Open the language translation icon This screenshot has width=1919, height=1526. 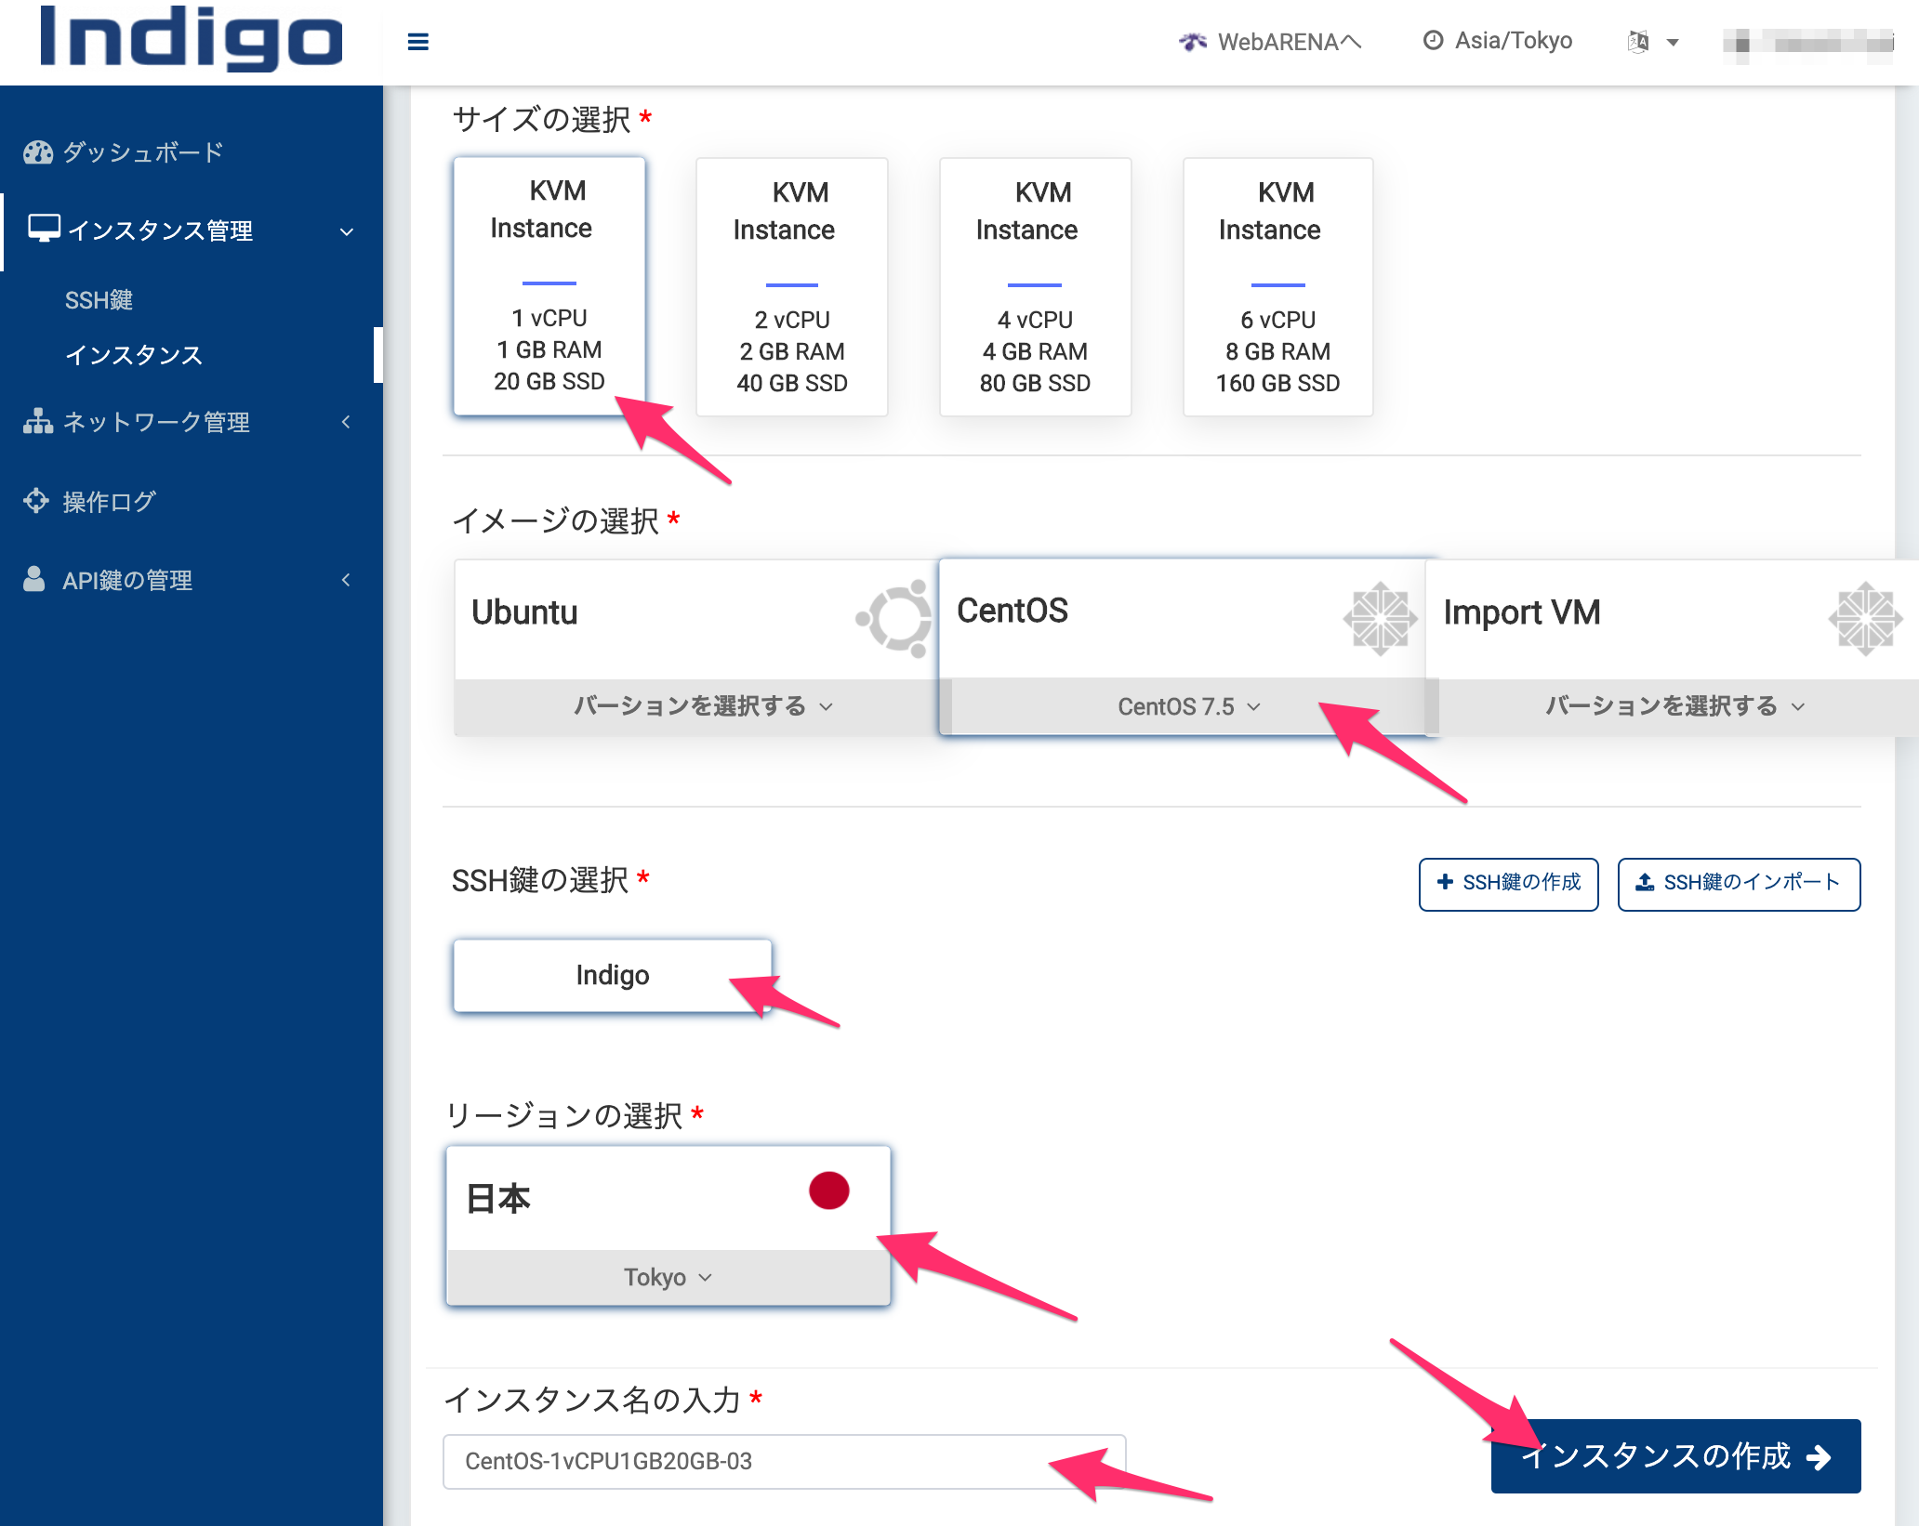click(x=1638, y=42)
